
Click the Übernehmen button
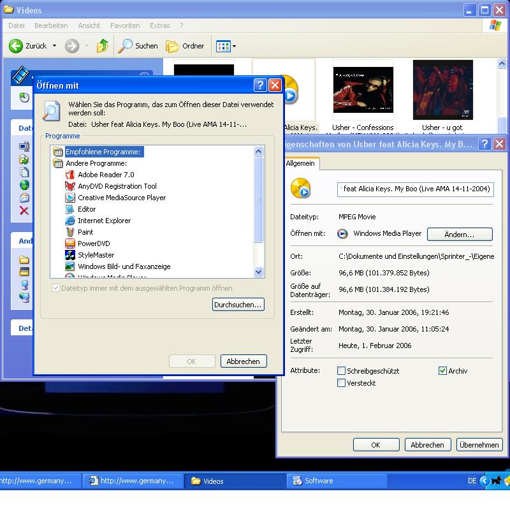coord(479,444)
